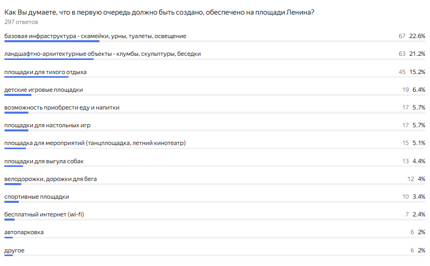The height and width of the screenshot is (266, 430).
Task: Select 'велодорожки, дорожки для бега' row
Action: tap(214, 180)
